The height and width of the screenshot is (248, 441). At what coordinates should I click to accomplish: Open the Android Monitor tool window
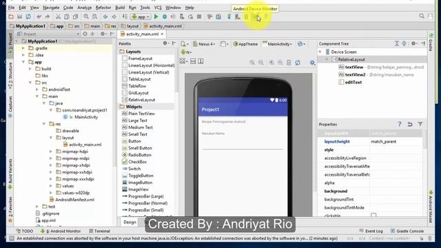(x=61, y=231)
